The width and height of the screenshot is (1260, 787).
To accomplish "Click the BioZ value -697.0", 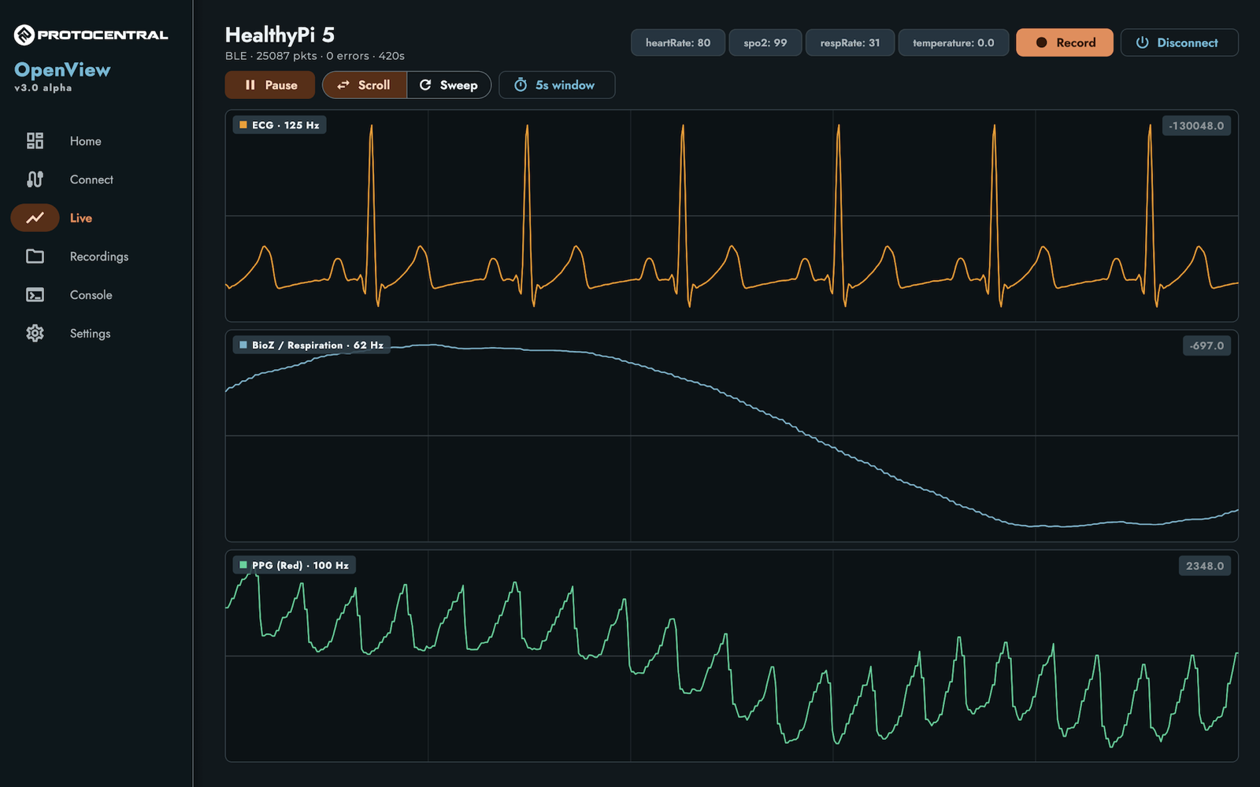I will point(1206,345).
